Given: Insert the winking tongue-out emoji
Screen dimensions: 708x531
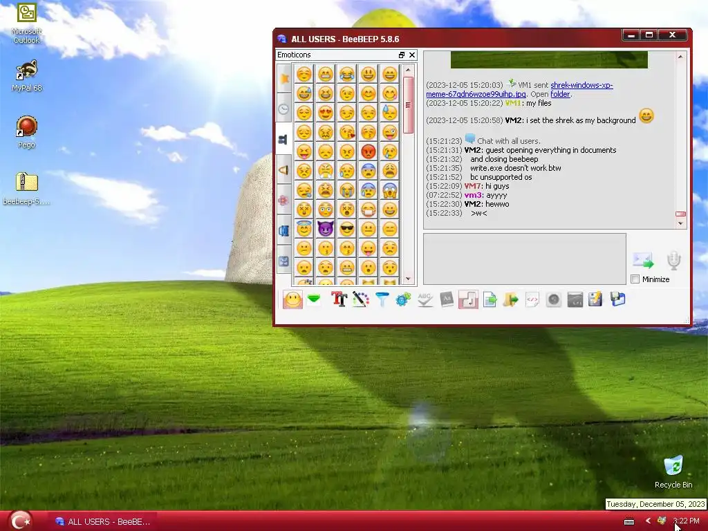Looking at the screenshot, I should pyautogui.click(x=390, y=132).
